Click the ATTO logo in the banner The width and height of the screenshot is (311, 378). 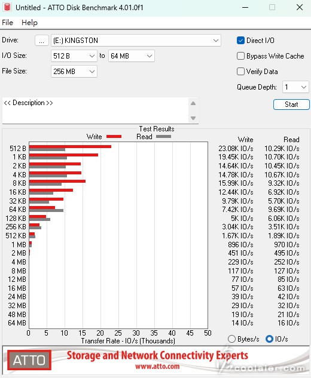click(x=29, y=360)
